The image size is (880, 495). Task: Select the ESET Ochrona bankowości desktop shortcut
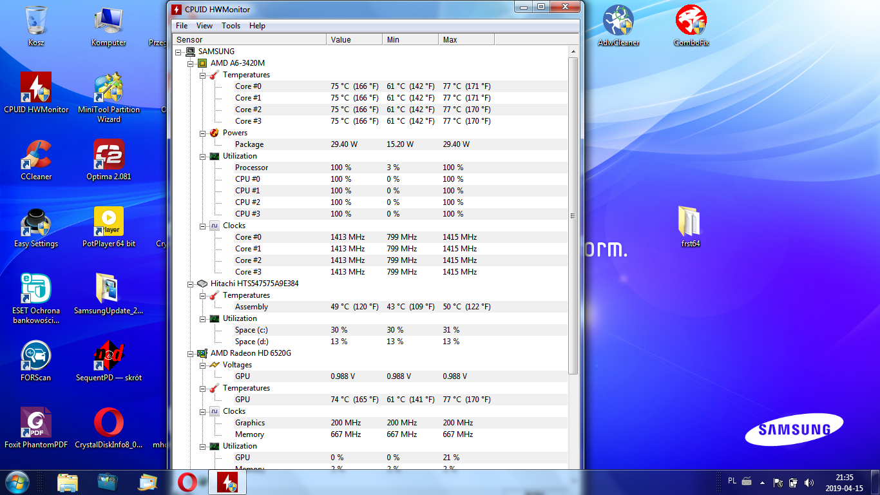(36, 298)
